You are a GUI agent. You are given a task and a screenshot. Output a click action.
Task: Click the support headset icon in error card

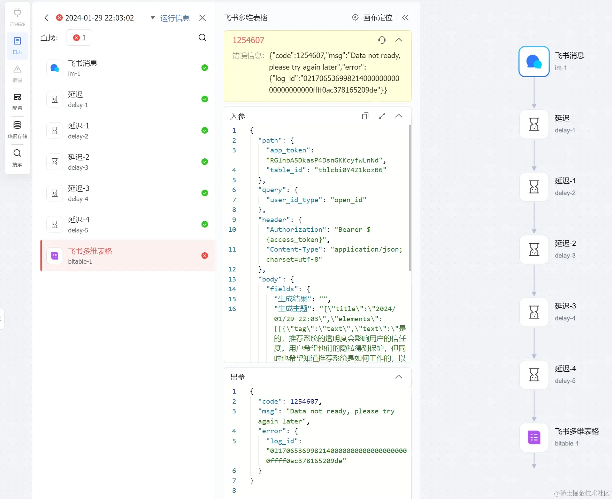[x=382, y=40]
